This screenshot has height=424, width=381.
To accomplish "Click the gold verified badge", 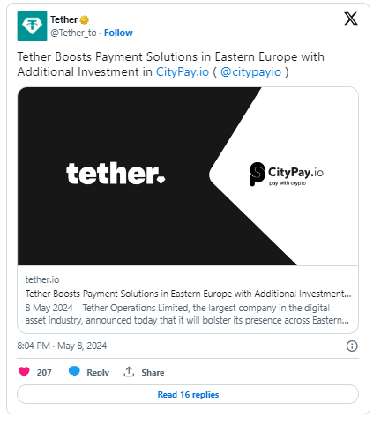I will point(85,19).
